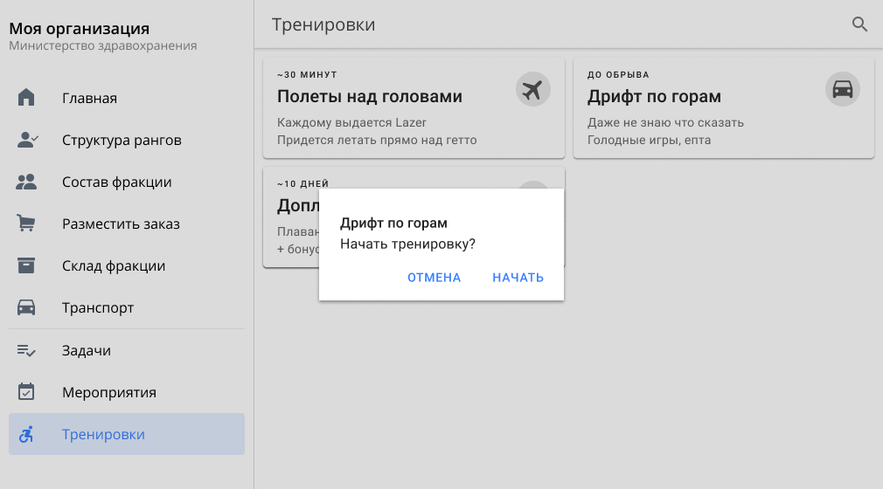Click the transport car icon in sidebar
Viewport: 883px width, 489px height.
[x=27, y=307]
